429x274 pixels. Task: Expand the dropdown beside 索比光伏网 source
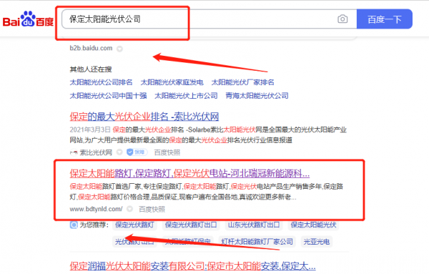(x=119, y=152)
